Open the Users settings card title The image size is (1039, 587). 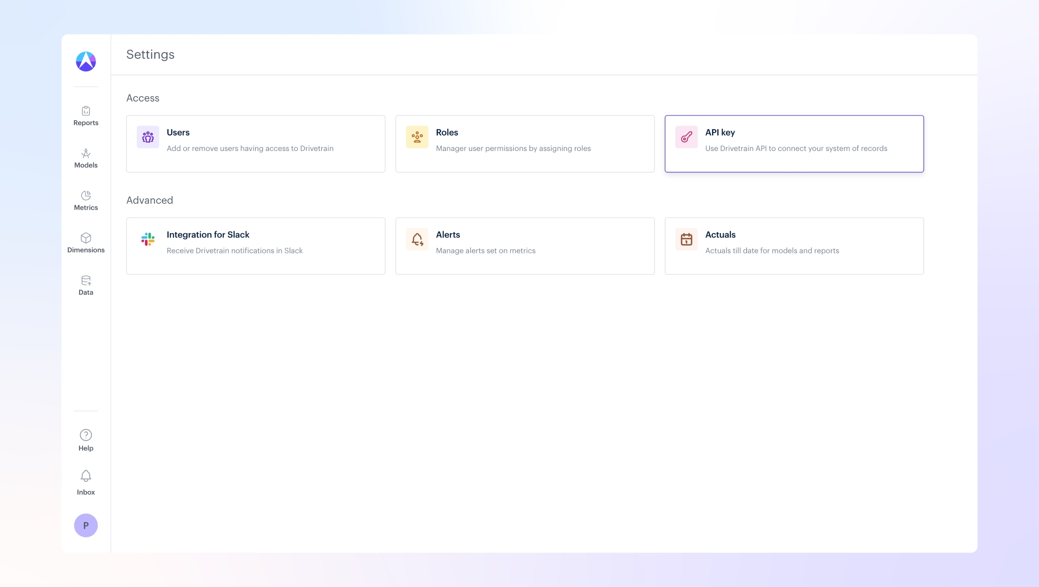(178, 132)
